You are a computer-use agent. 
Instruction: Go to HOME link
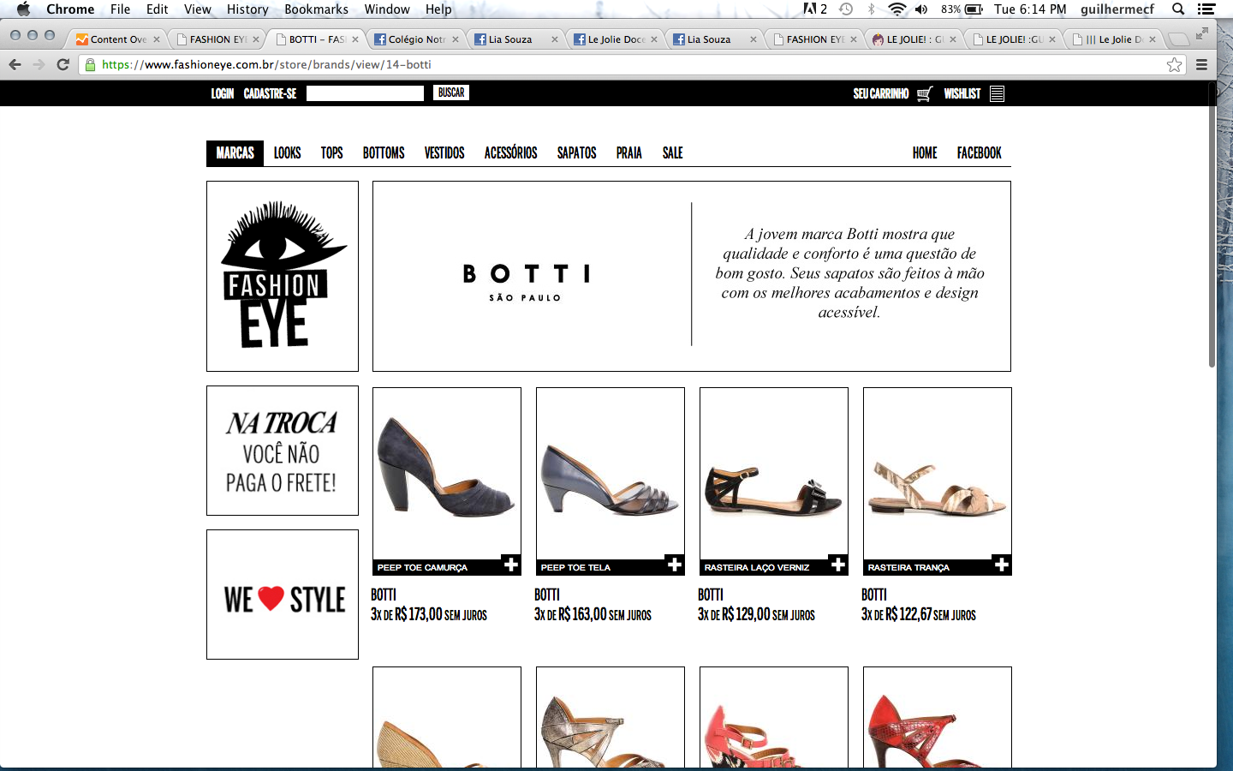click(925, 153)
